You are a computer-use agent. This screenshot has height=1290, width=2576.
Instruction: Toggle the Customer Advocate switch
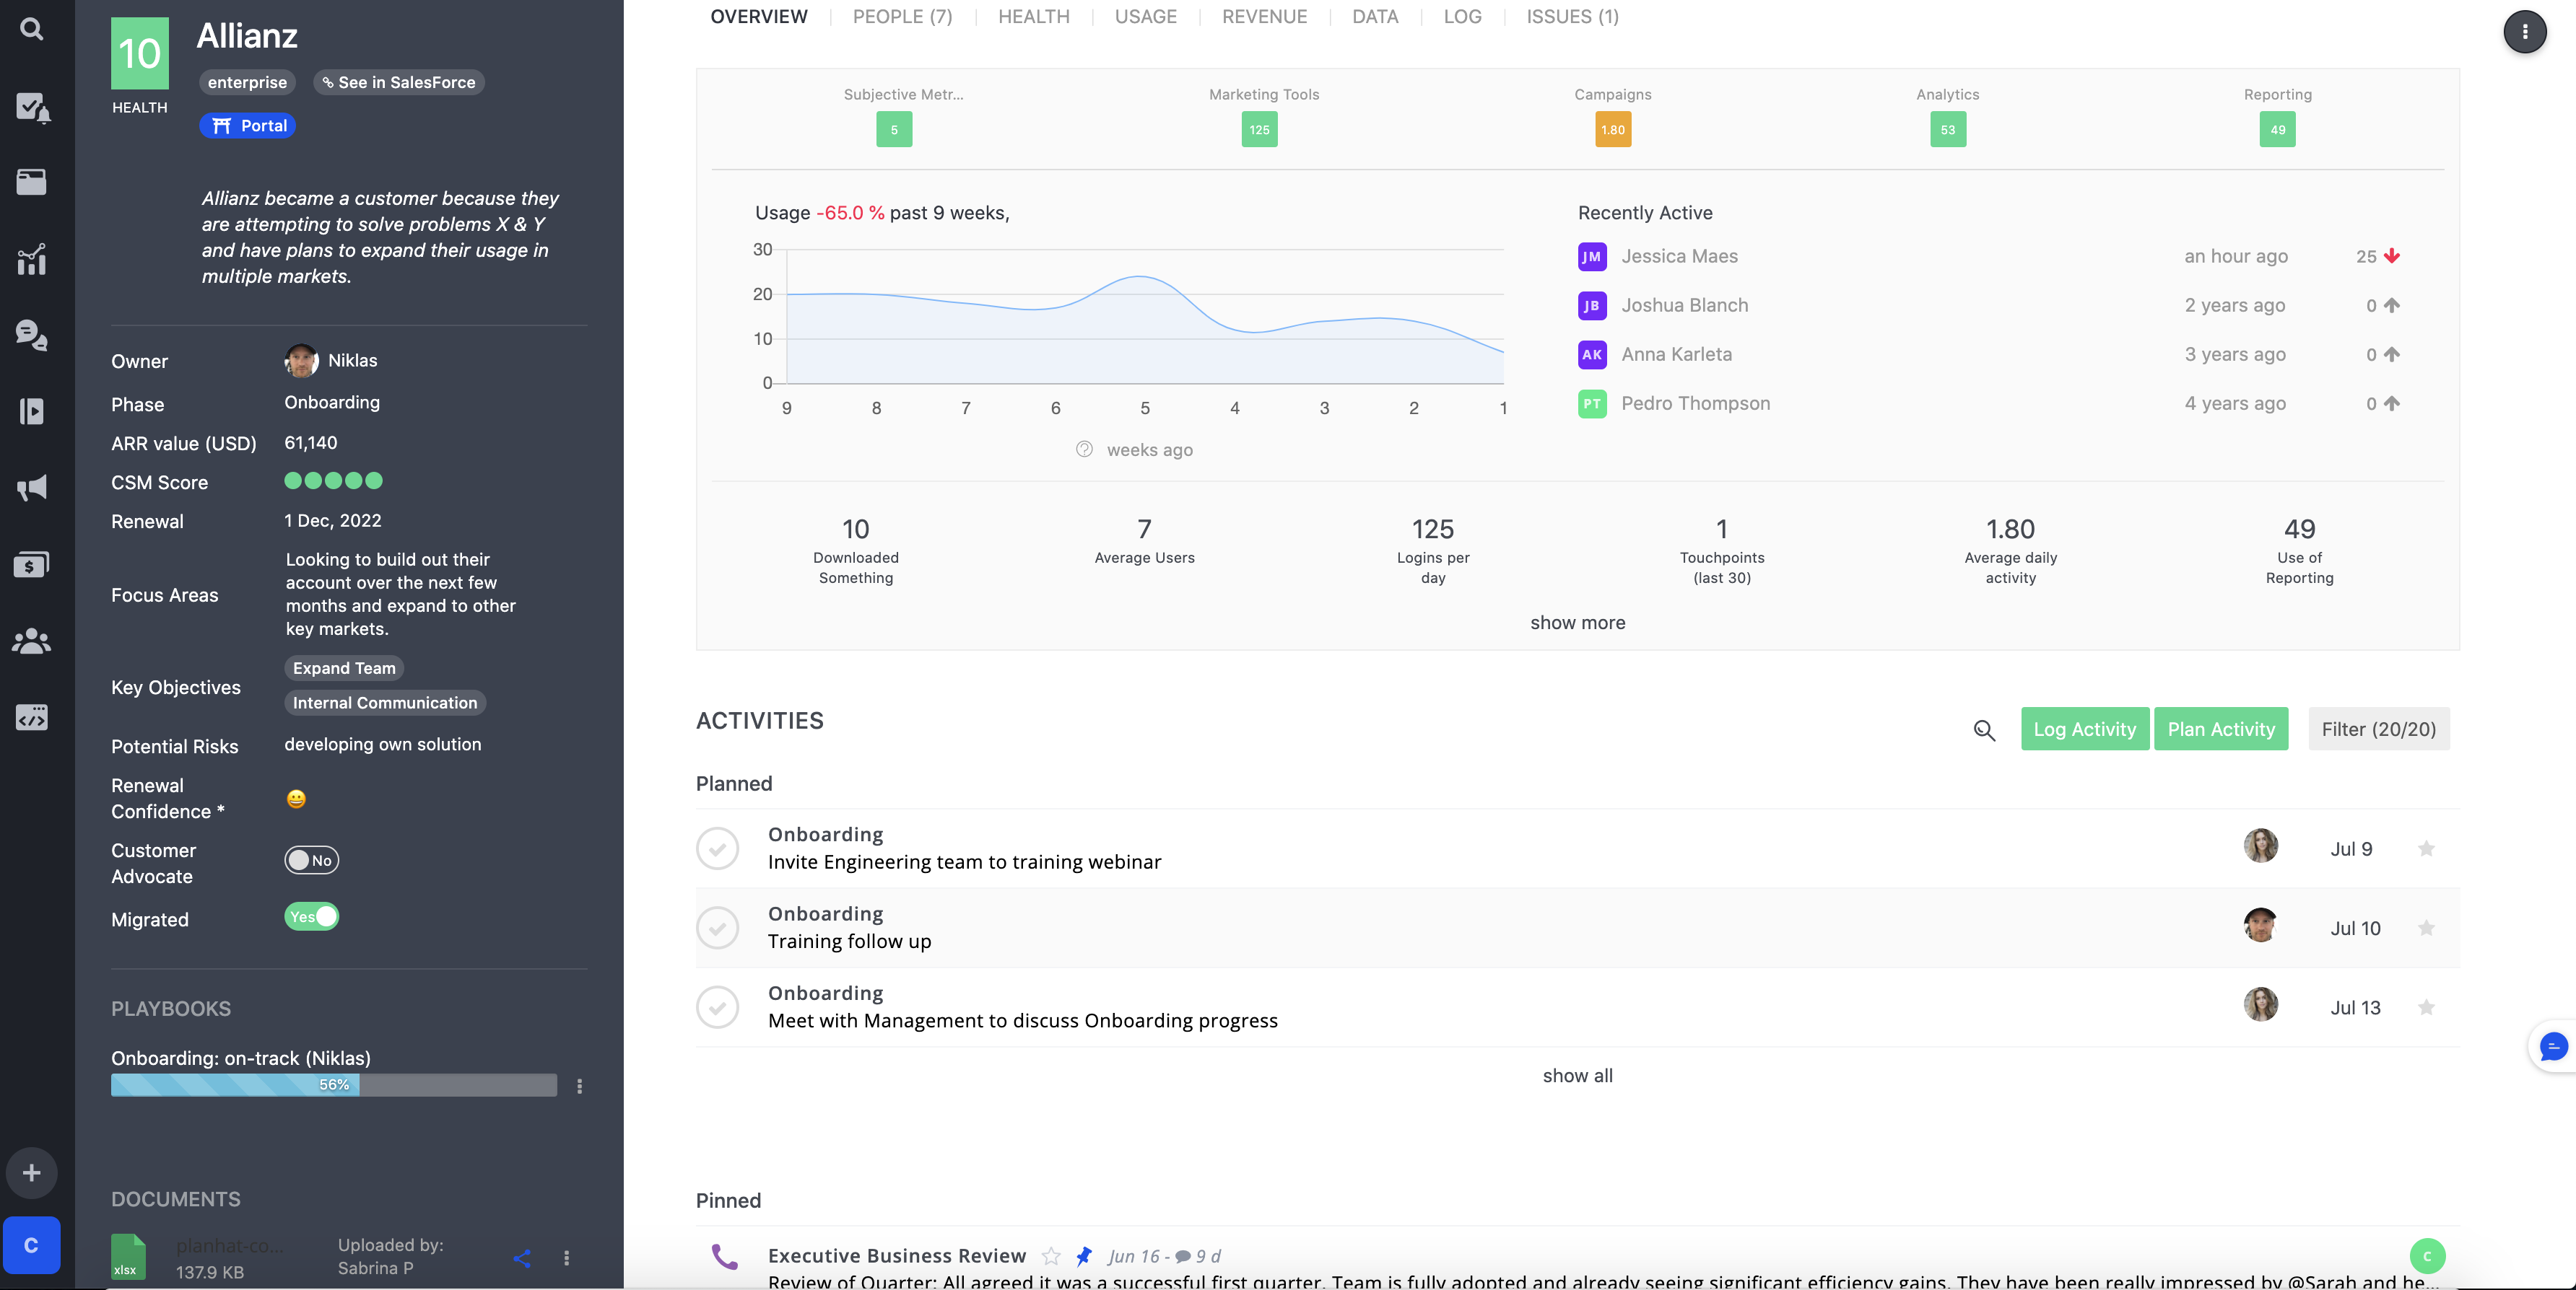coord(311,860)
